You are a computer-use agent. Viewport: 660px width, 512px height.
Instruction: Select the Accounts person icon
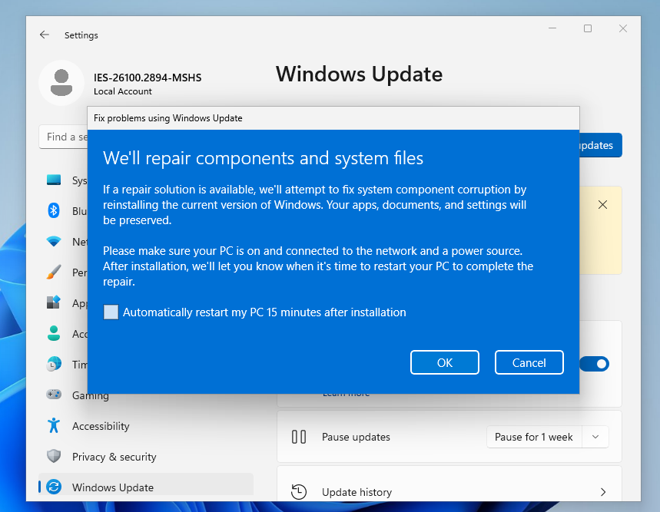[54, 333]
